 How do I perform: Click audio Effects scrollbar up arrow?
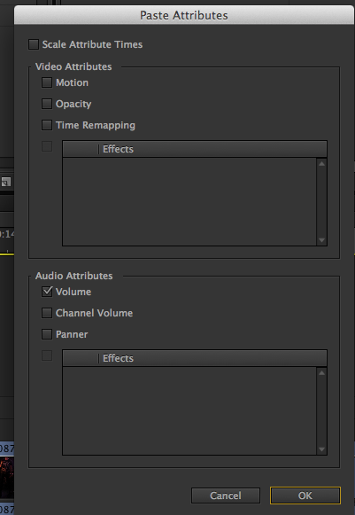click(x=321, y=372)
